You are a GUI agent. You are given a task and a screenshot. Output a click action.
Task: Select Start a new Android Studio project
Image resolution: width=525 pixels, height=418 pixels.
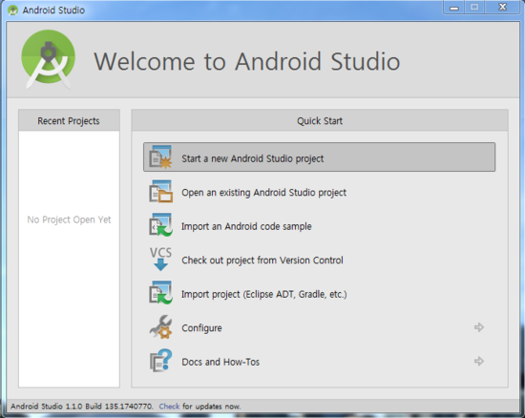(319, 157)
